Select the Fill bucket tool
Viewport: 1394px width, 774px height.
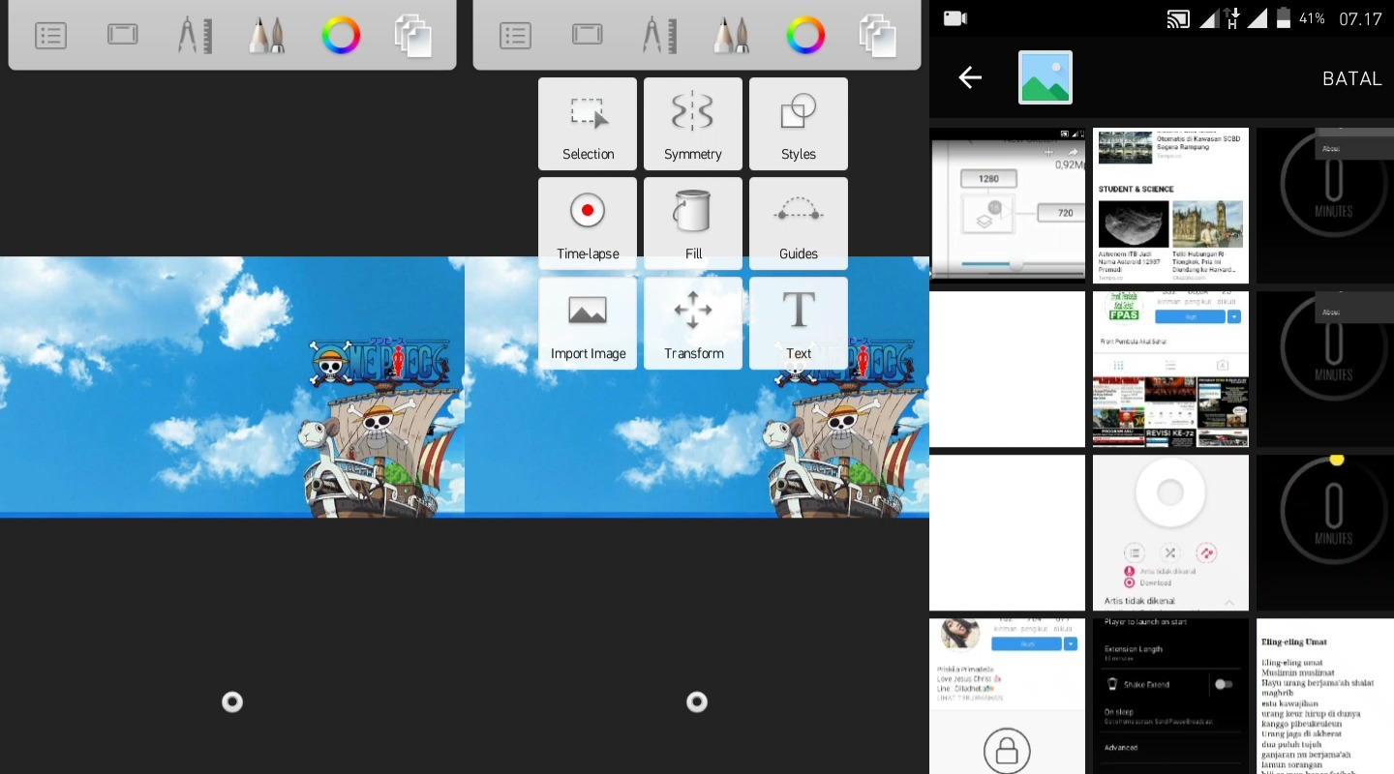click(693, 223)
